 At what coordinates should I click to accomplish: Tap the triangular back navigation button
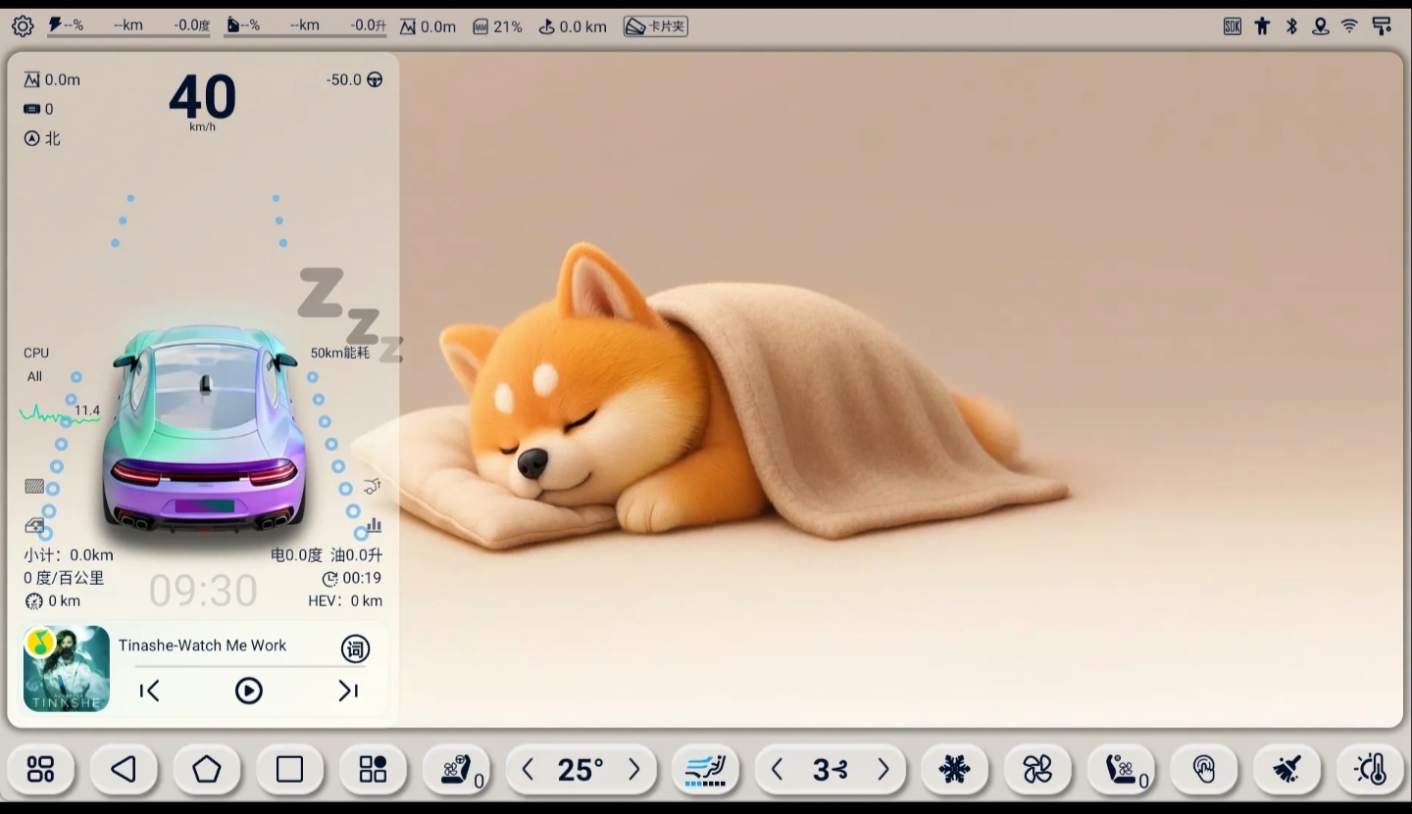point(124,770)
